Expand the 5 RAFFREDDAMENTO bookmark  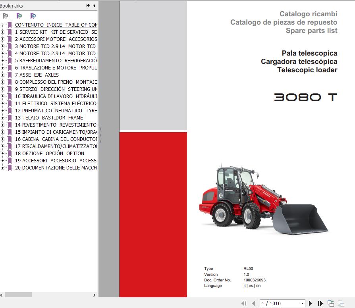click(x=2, y=60)
